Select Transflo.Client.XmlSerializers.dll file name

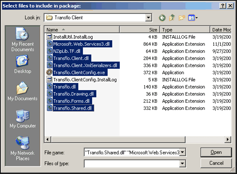click(86, 65)
